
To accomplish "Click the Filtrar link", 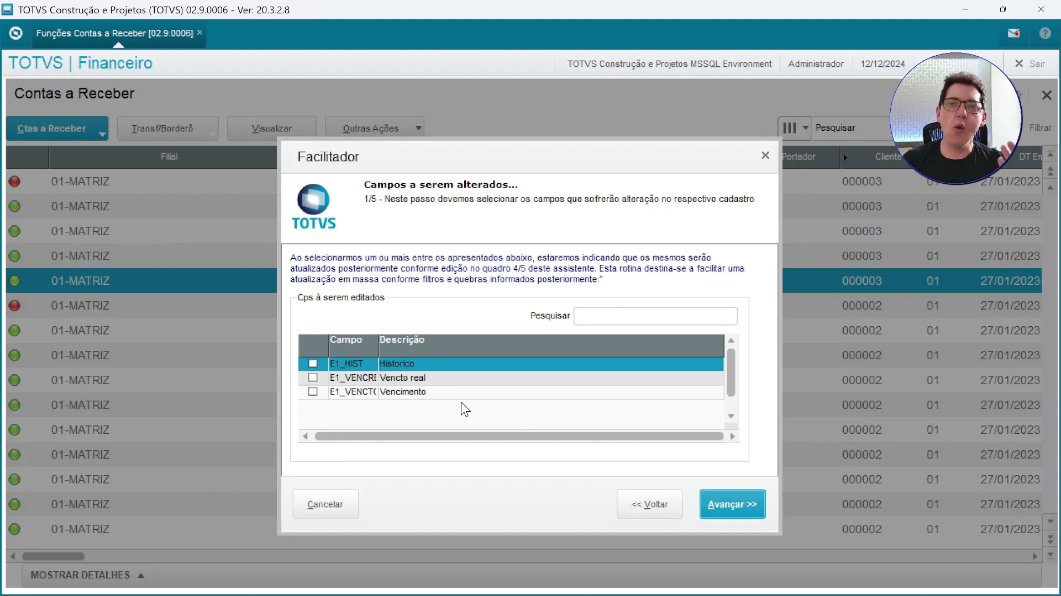I will (1041, 127).
